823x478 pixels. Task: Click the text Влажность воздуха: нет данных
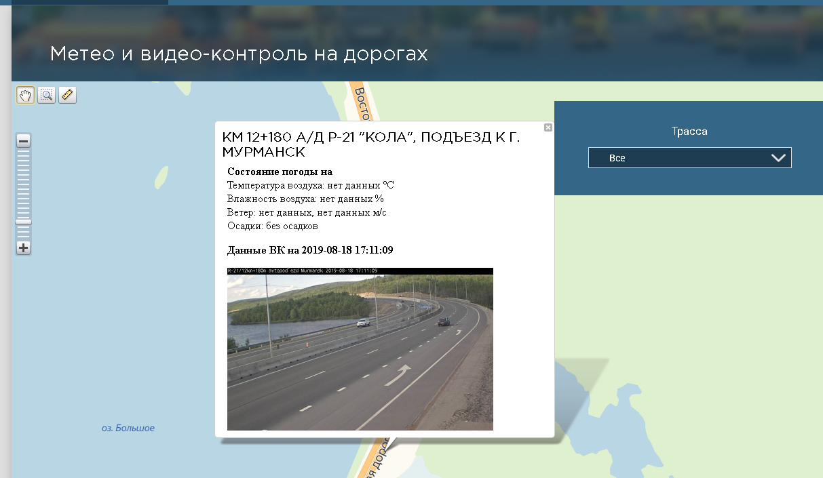306,199
